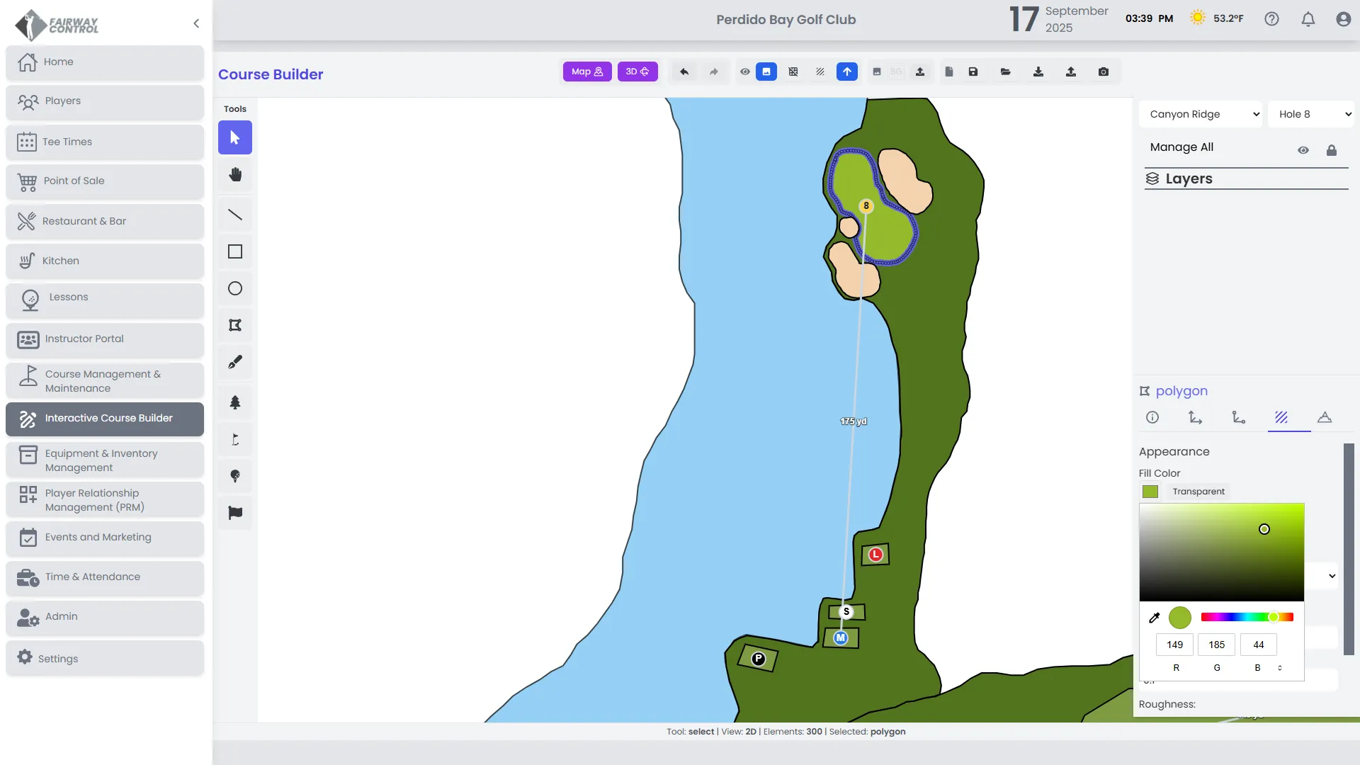
Task: Select the Tree placement tool
Action: [235, 402]
